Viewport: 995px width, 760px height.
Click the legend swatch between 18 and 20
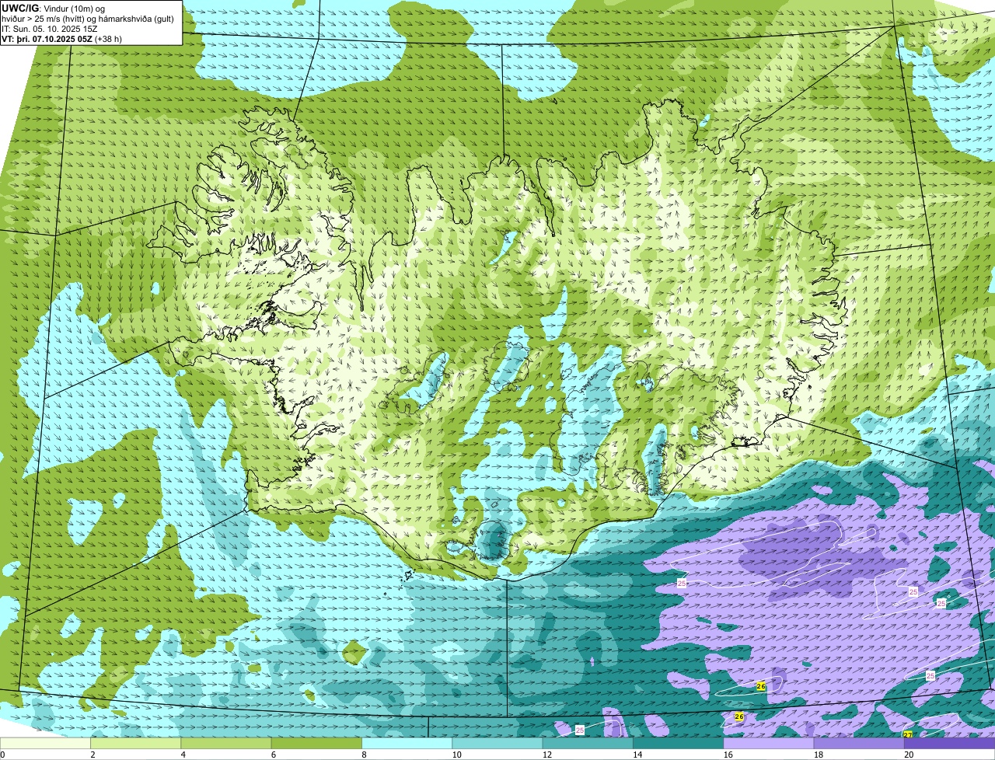pos(859,744)
